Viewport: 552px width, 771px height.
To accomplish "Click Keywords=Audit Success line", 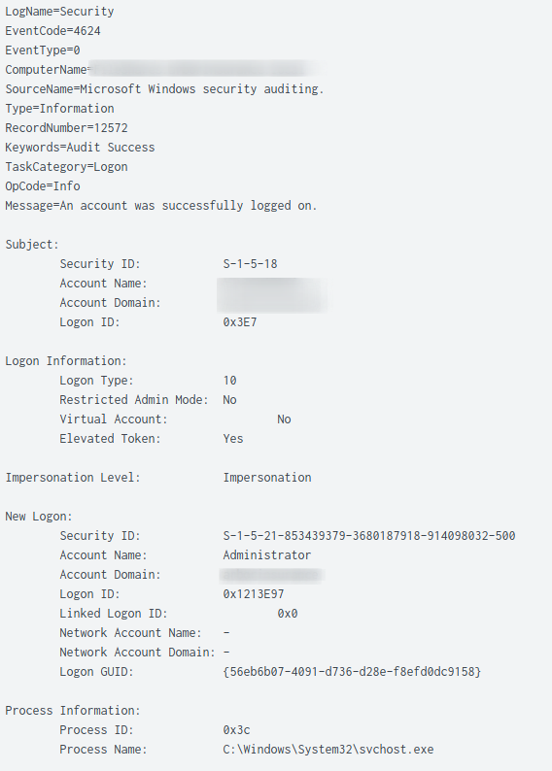I will tap(80, 148).
